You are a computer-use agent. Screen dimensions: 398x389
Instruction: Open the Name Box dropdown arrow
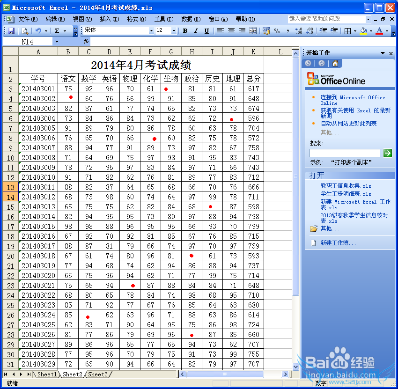pyautogui.click(x=57, y=42)
